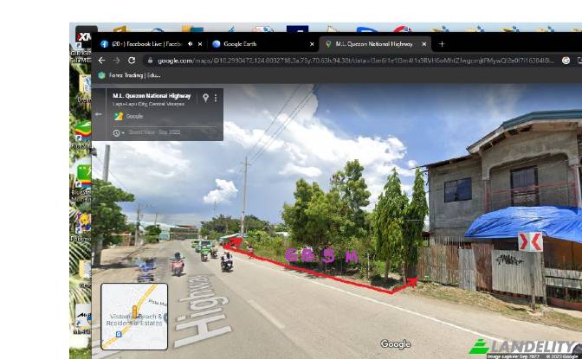Screen dimensions: 582x359
Task: Click the Google account icon in toolbar
Action: (x=566, y=61)
